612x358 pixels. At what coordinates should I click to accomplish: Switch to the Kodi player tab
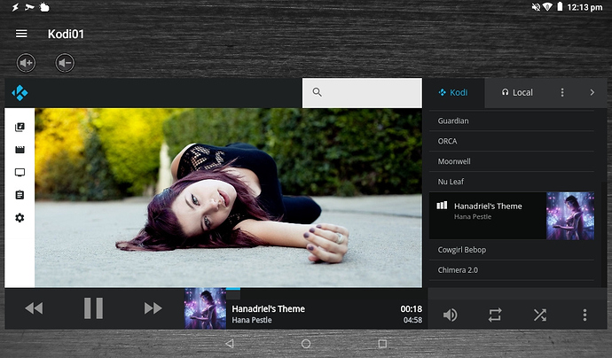pyautogui.click(x=453, y=92)
